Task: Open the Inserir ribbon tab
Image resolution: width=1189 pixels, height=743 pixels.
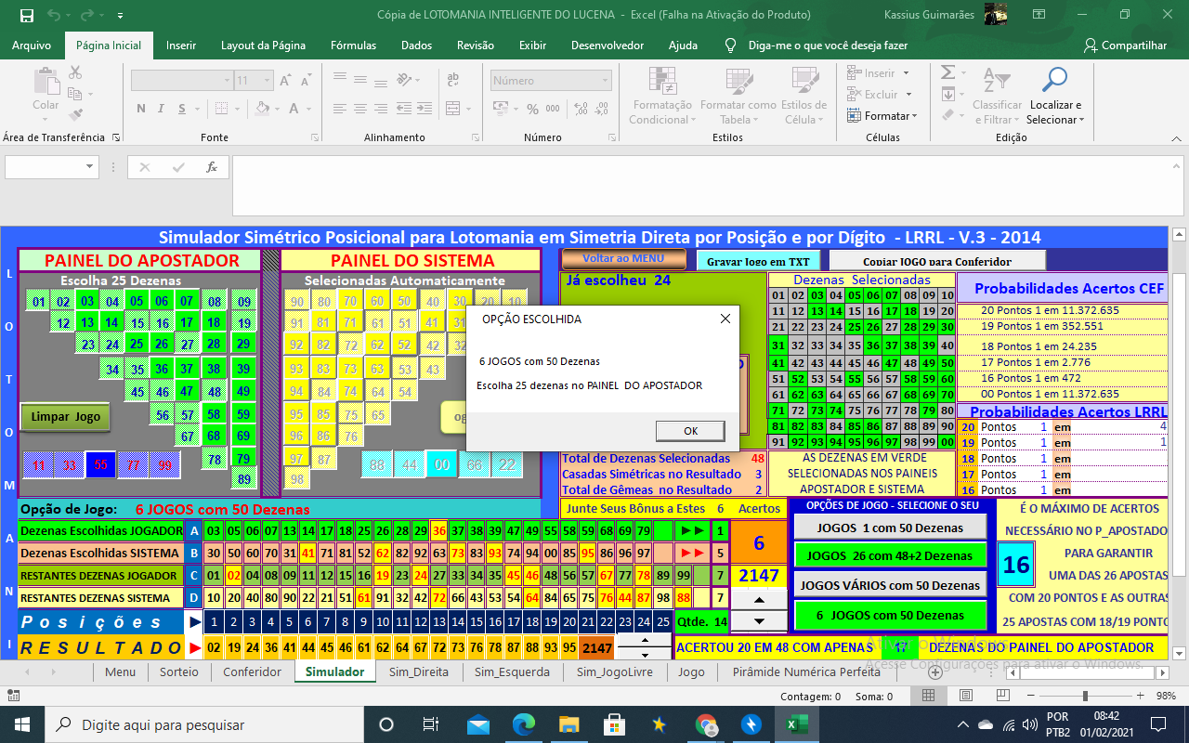Action: 181,46
